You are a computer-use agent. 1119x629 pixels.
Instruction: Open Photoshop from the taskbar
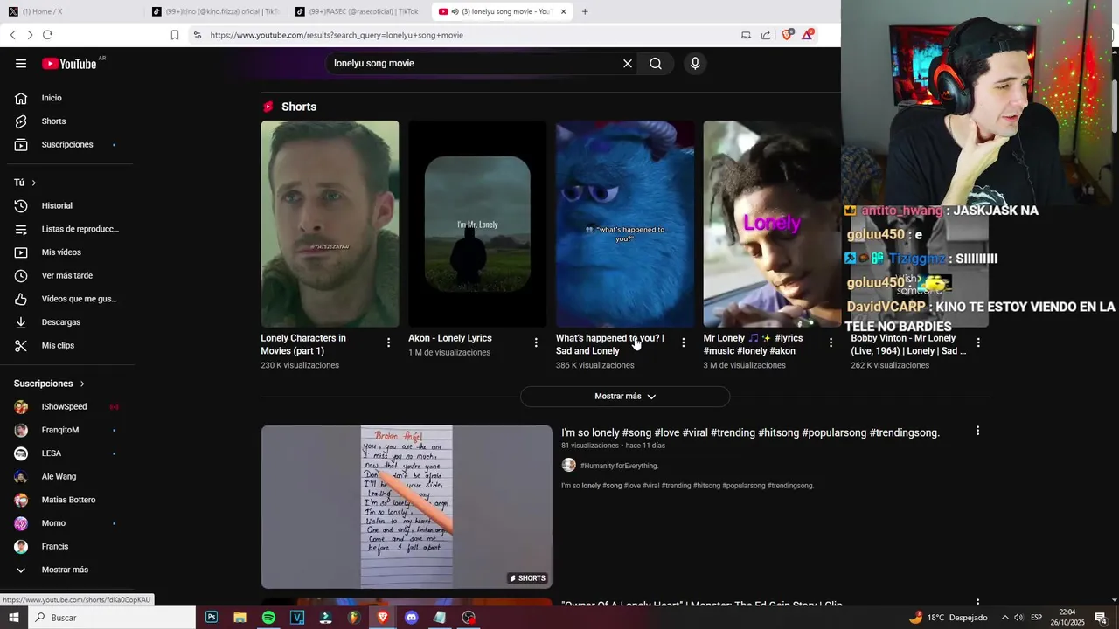pyautogui.click(x=212, y=618)
